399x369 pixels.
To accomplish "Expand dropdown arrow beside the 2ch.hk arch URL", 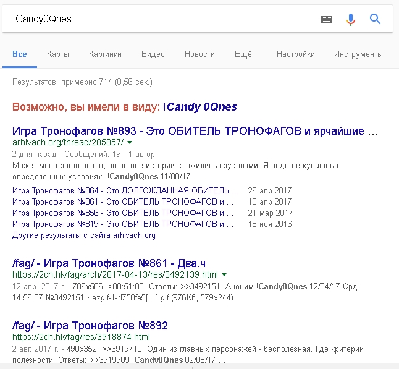I will 224,274.
